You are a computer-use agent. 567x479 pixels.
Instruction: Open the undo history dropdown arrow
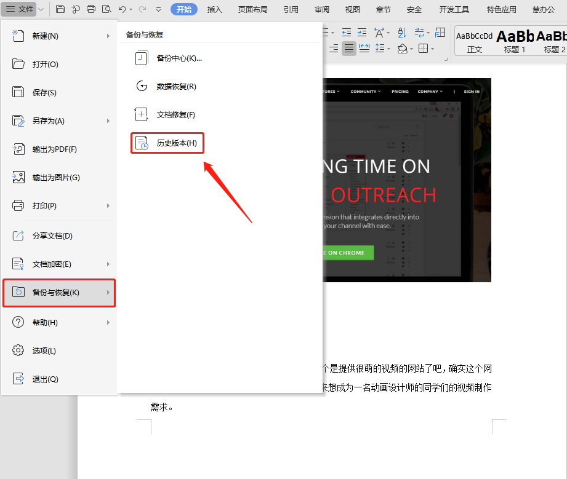point(131,9)
